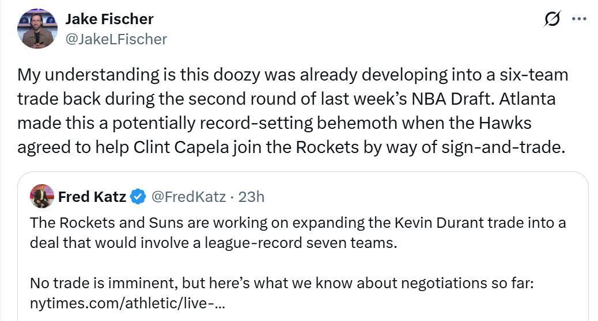Open the nytimes.com/athletic link
598x321 pixels.
tap(127, 303)
